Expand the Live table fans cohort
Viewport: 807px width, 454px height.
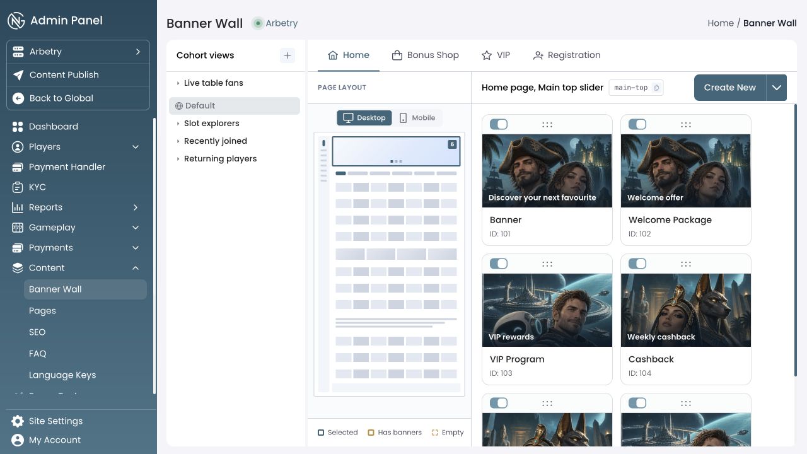[x=178, y=83]
